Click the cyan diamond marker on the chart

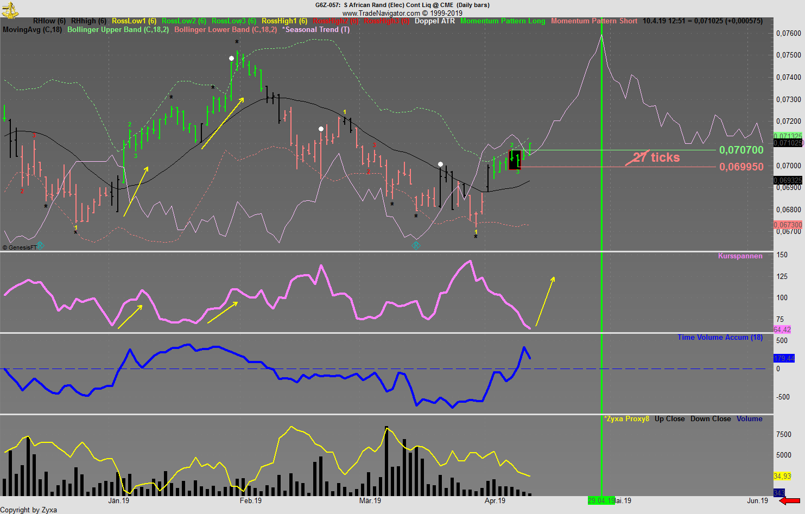pyautogui.click(x=416, y=245)
